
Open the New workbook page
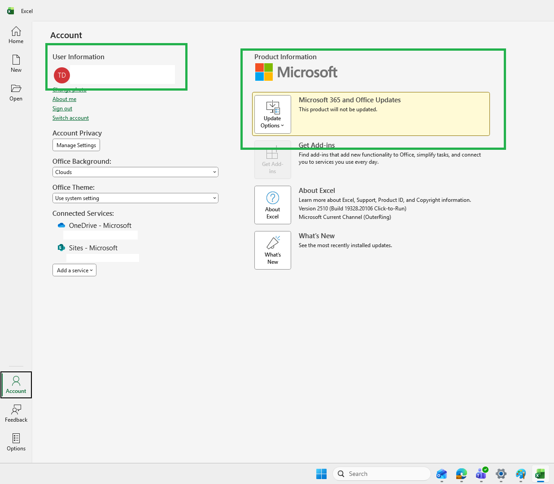point(16,64)
